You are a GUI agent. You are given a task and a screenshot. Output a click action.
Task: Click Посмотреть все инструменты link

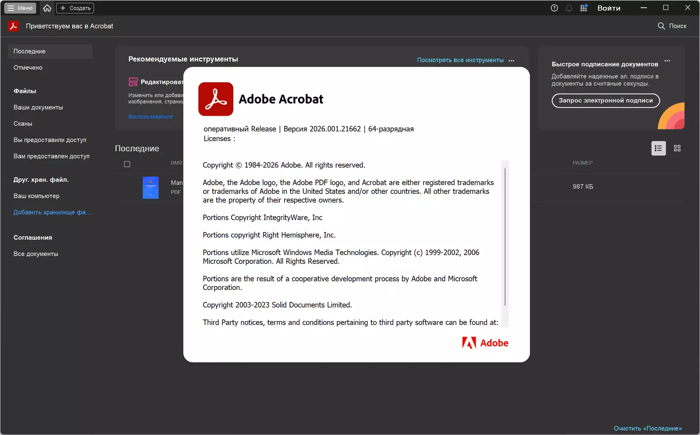point(460,60)
